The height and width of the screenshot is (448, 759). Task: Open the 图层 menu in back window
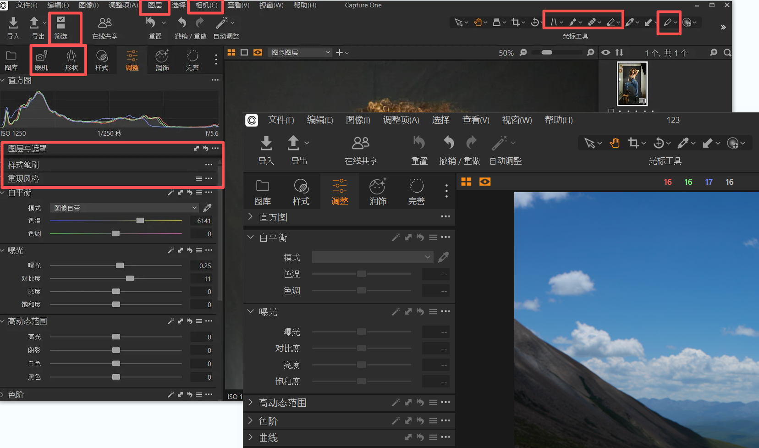[155, 5]
